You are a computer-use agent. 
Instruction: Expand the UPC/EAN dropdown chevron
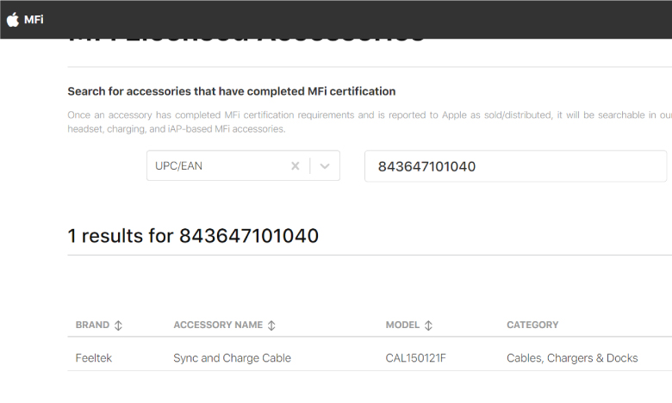pyautogui.click(x=325, y=165)
